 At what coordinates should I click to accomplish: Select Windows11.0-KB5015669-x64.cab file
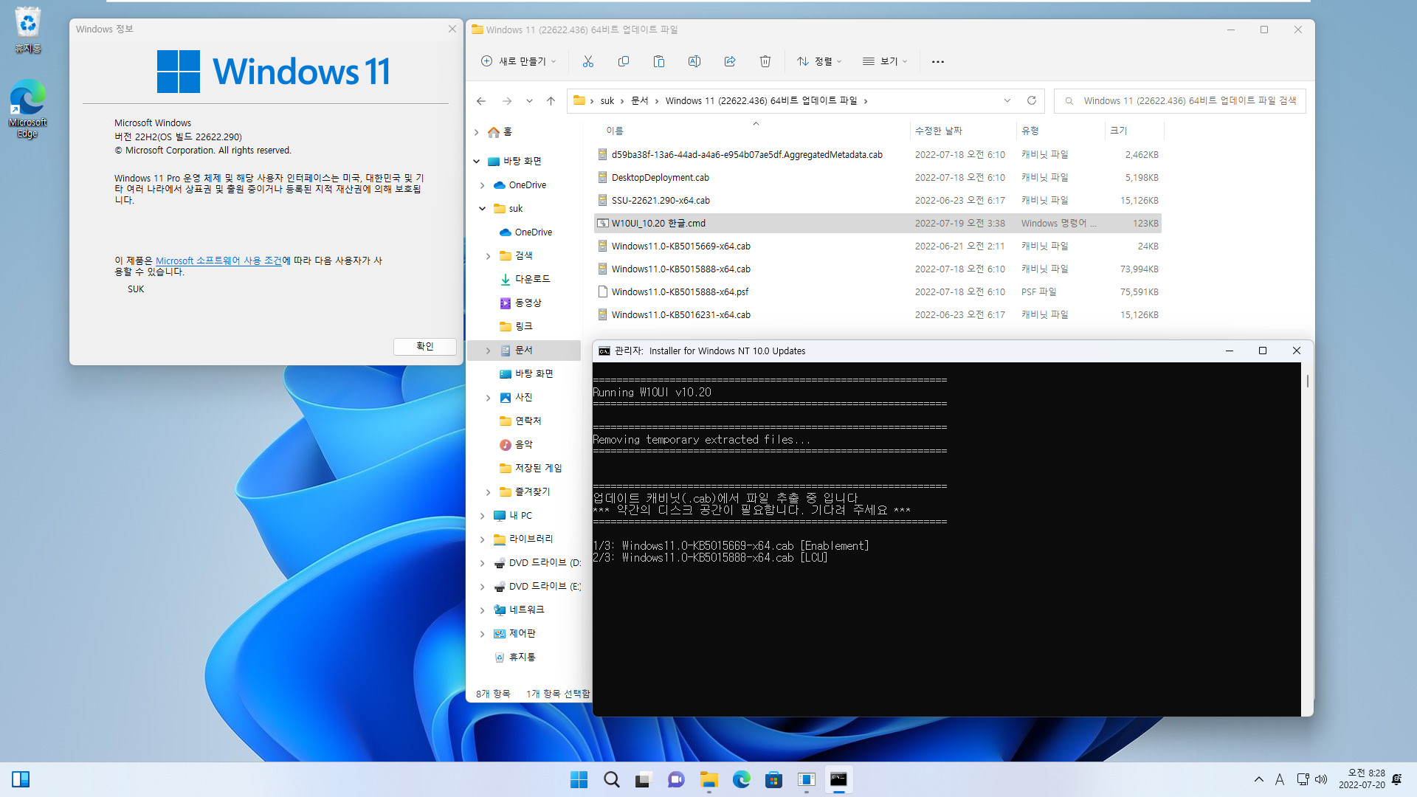pyautogui.click(x=879, y=246)
